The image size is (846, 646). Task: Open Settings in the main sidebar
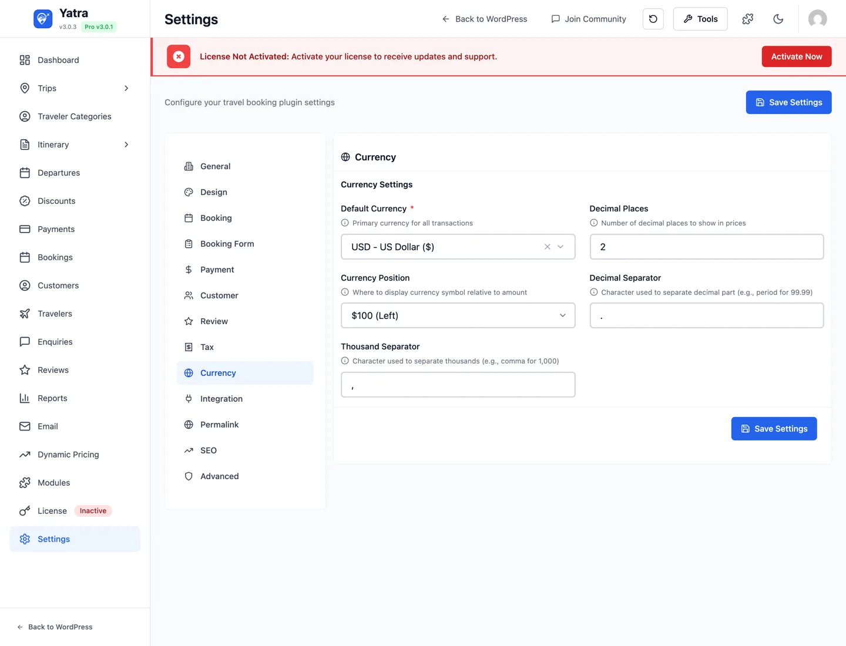75,539
